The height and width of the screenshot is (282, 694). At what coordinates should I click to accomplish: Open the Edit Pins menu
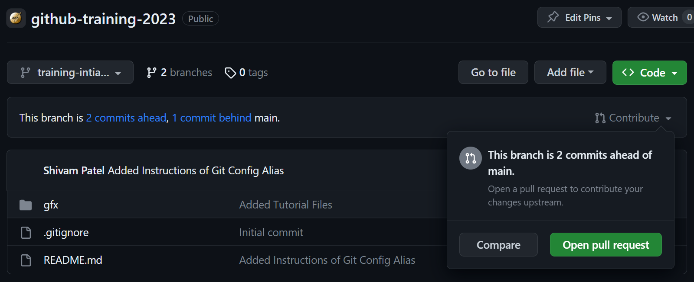click(579, 17)
